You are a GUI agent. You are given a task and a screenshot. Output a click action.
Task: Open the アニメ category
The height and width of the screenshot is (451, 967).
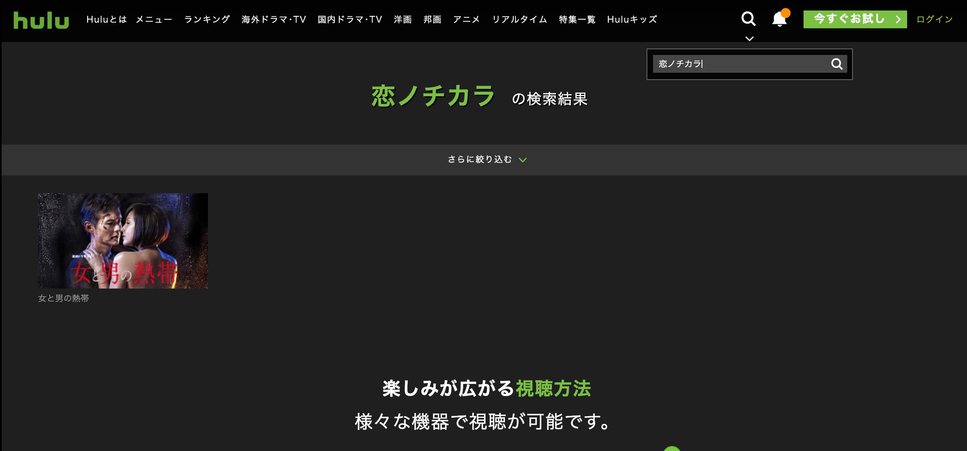(x=466, y=19)
